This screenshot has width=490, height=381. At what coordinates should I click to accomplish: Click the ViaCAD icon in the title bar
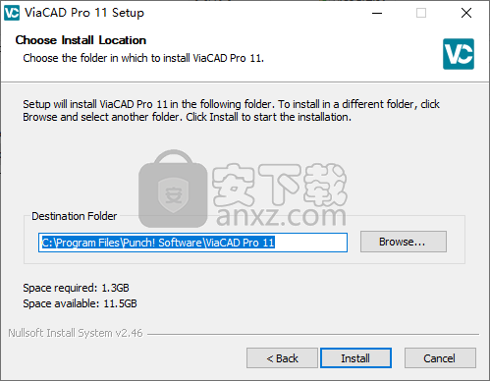(x=12, y=13)
